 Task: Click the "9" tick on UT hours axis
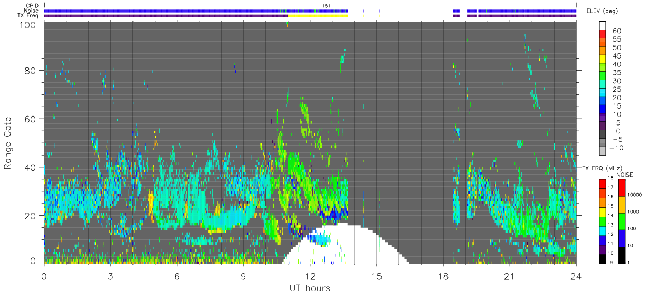click(243, 276)
